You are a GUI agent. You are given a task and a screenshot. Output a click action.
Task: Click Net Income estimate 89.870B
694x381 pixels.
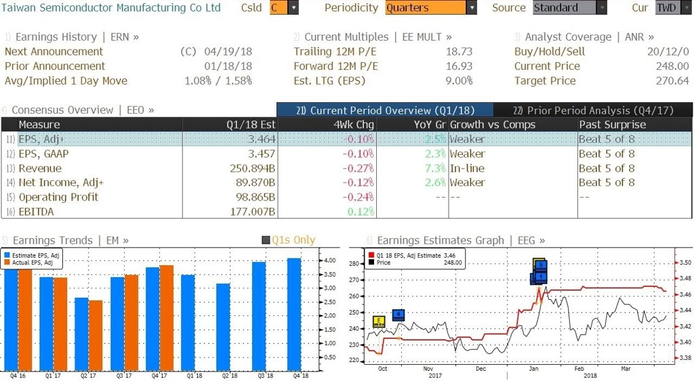click(x=256, y=183)
